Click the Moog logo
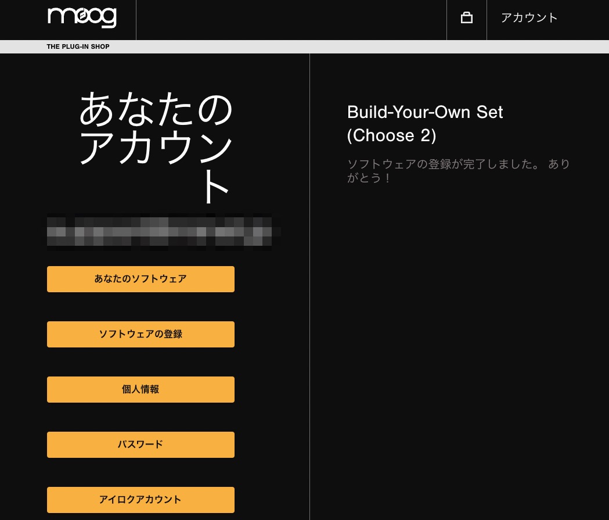Screen dimensions: 609x520 pyautogui.click(x=82, y=17)
